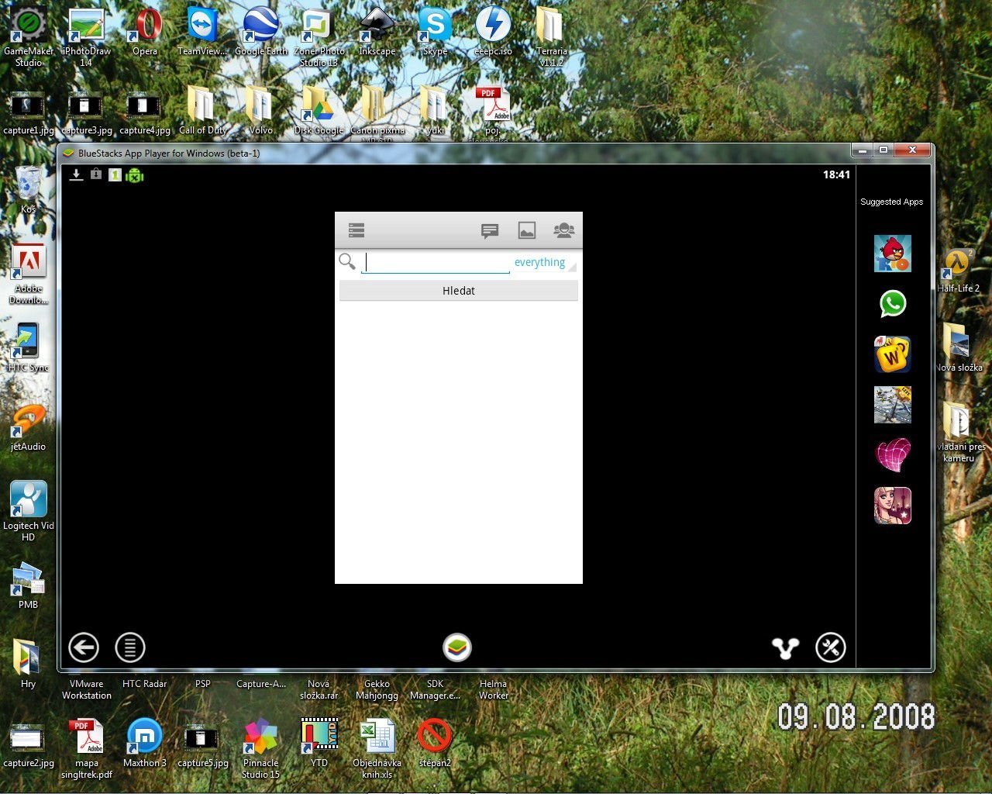
Task: Open BlueStacks settings tools icon
Action: click(830, 647)
